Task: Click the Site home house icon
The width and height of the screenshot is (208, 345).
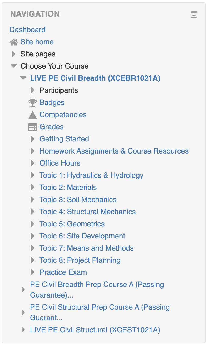Action: pos(13,42)
